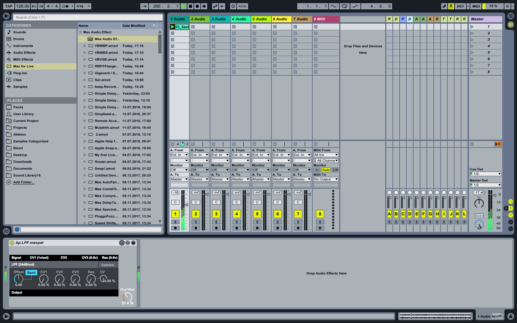The height and width of the screenshot is (323, 517).
Task: Toggle Draw Mode pencil icon
Action: tap(444, 6)
